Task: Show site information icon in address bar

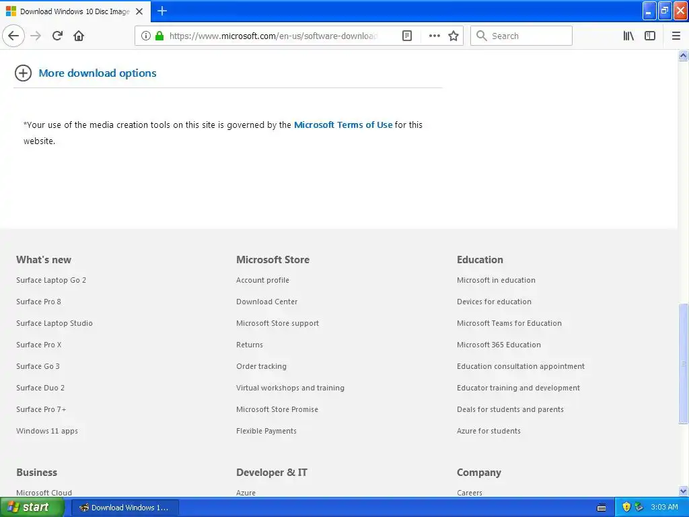Action: 146,36
